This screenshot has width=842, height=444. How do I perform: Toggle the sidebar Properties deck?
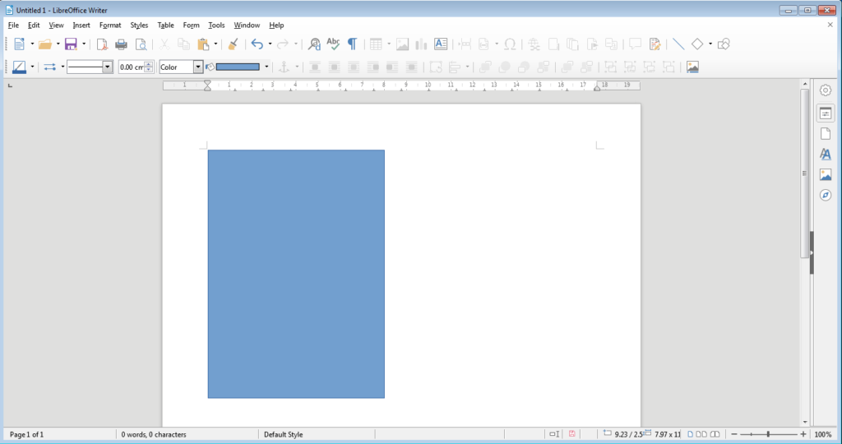[826, 113]
